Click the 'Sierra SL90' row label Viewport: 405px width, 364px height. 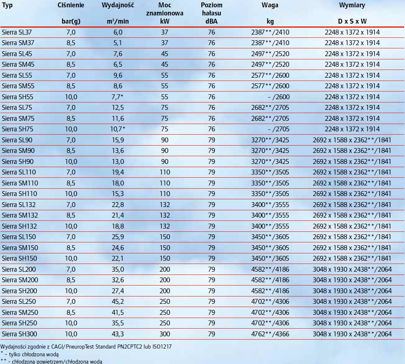[17, 140]
